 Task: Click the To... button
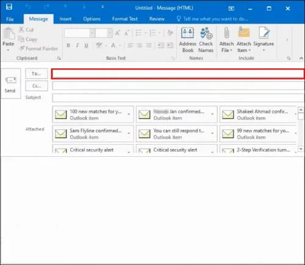37,74
